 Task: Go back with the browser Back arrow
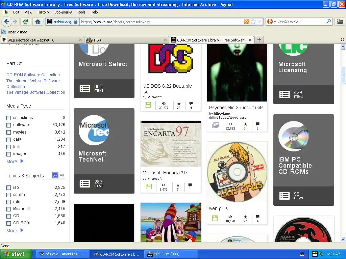(6, 22)
